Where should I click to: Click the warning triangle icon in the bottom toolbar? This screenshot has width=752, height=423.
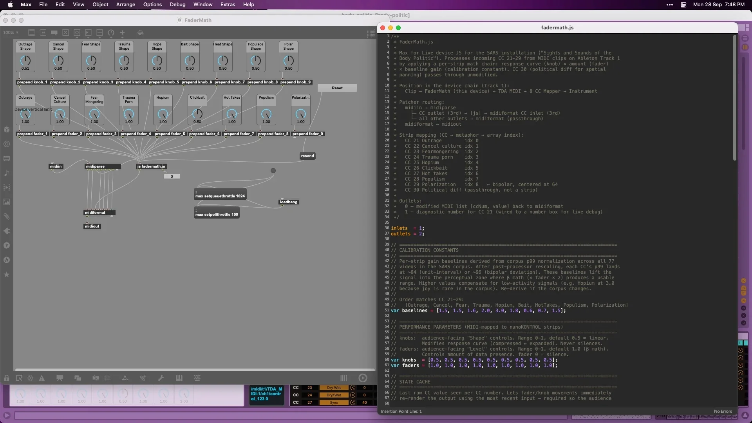click(42, 378)
